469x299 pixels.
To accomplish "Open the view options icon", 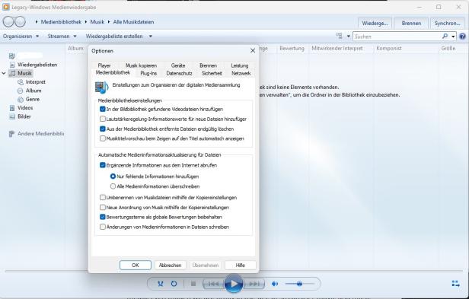I will pyautogui.click(x=340, y=37).
